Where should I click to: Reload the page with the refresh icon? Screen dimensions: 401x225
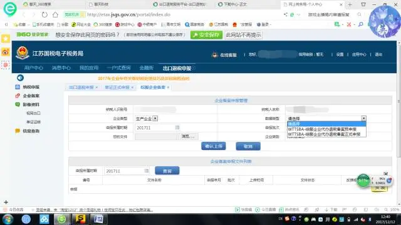pyautogui.click(x=44, y=14)
